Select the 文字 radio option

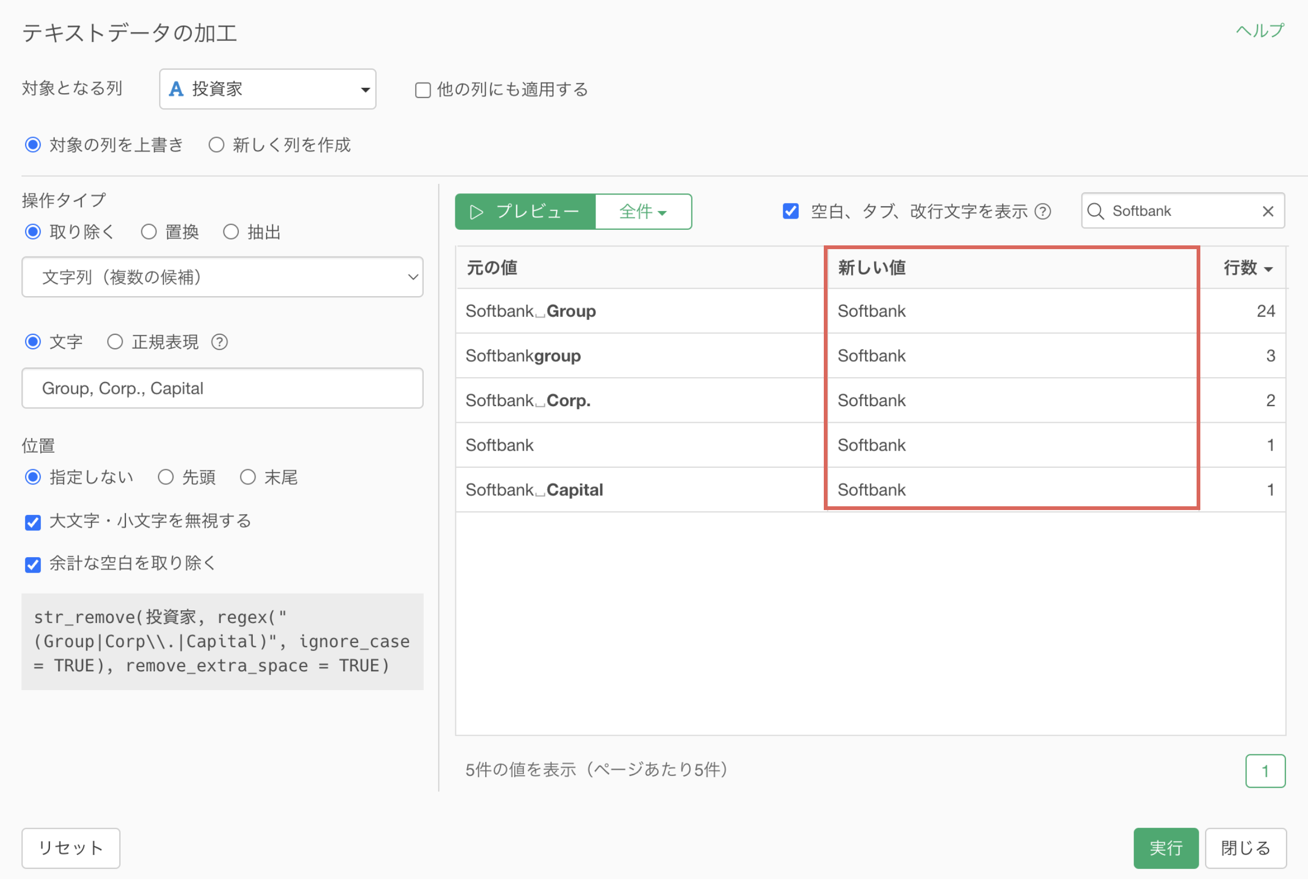point(33,342)
